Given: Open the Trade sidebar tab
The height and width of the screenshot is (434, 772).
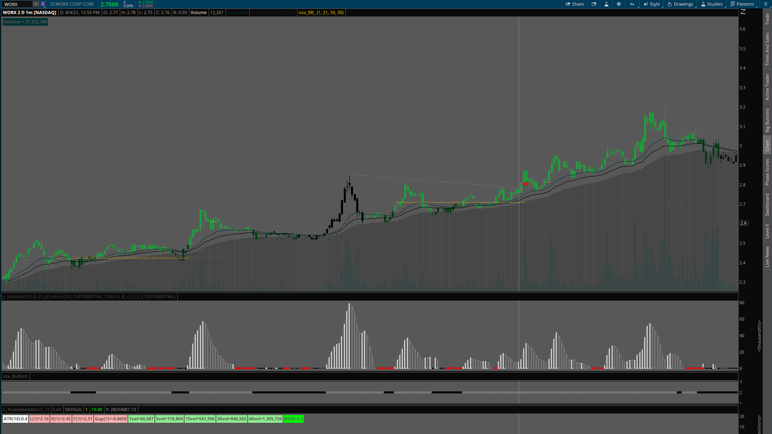Looking at the screenshot, I should coord(767,18).
